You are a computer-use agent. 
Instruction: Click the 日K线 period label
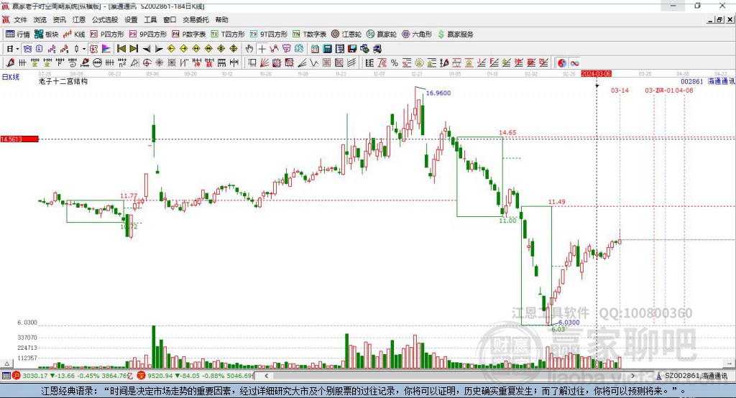11,77
